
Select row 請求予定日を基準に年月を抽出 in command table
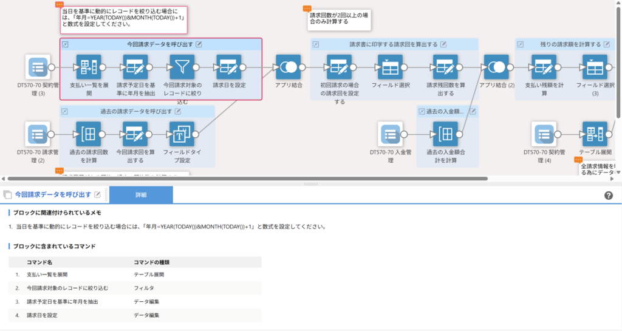click(135, 302)
